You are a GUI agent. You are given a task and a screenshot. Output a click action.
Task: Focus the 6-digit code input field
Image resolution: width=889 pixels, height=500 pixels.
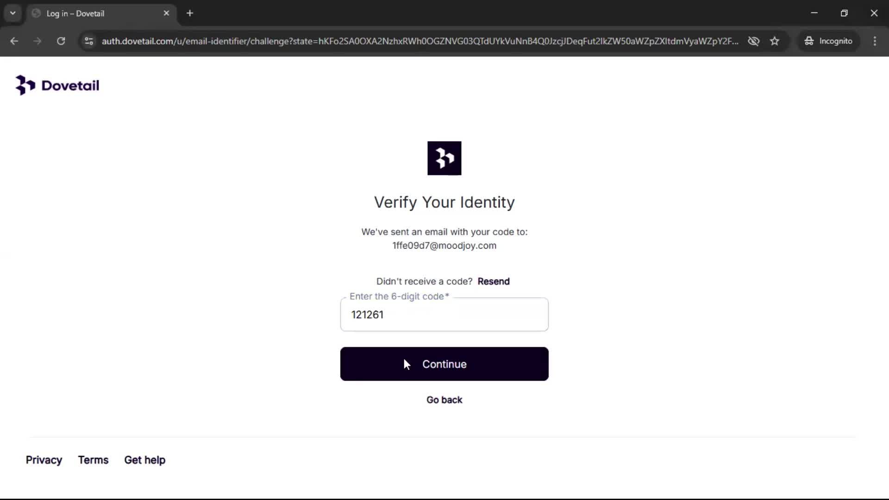click(444, 315)
